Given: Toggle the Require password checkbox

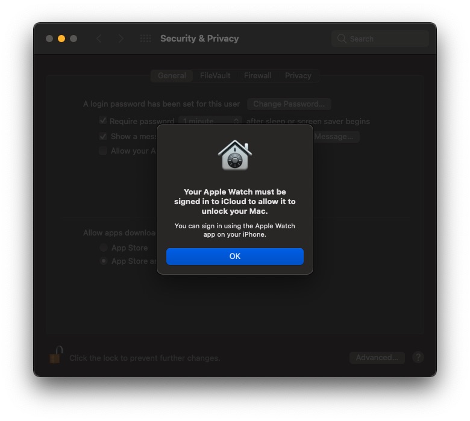Looking at the screenshot, I should [103, 120].
